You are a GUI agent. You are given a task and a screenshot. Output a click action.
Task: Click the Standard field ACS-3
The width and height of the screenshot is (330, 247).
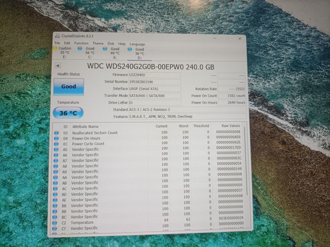click(187, 110)
